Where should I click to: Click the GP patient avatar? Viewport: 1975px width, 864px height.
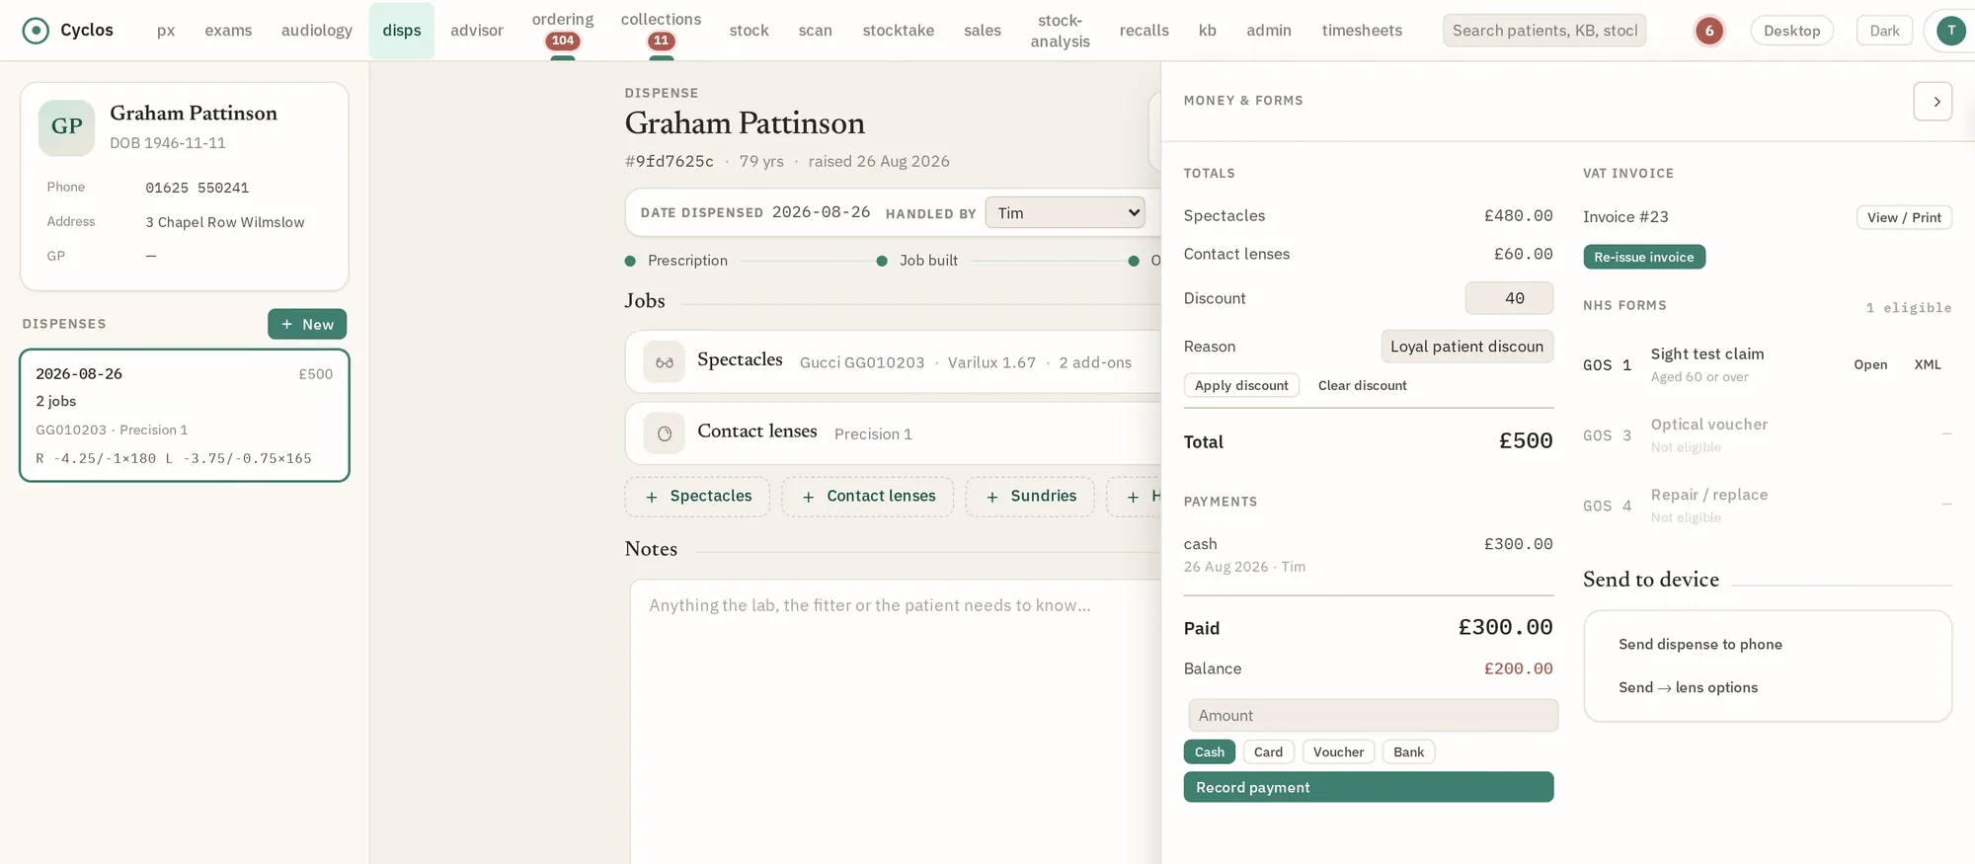pos(66,127)
